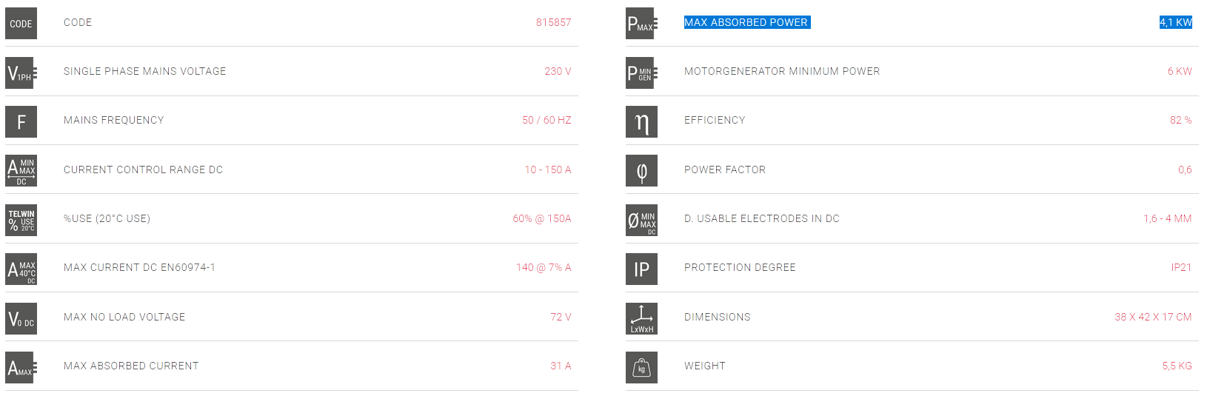
Task: Click the power factor phi icon
Action: coord(641,171)
